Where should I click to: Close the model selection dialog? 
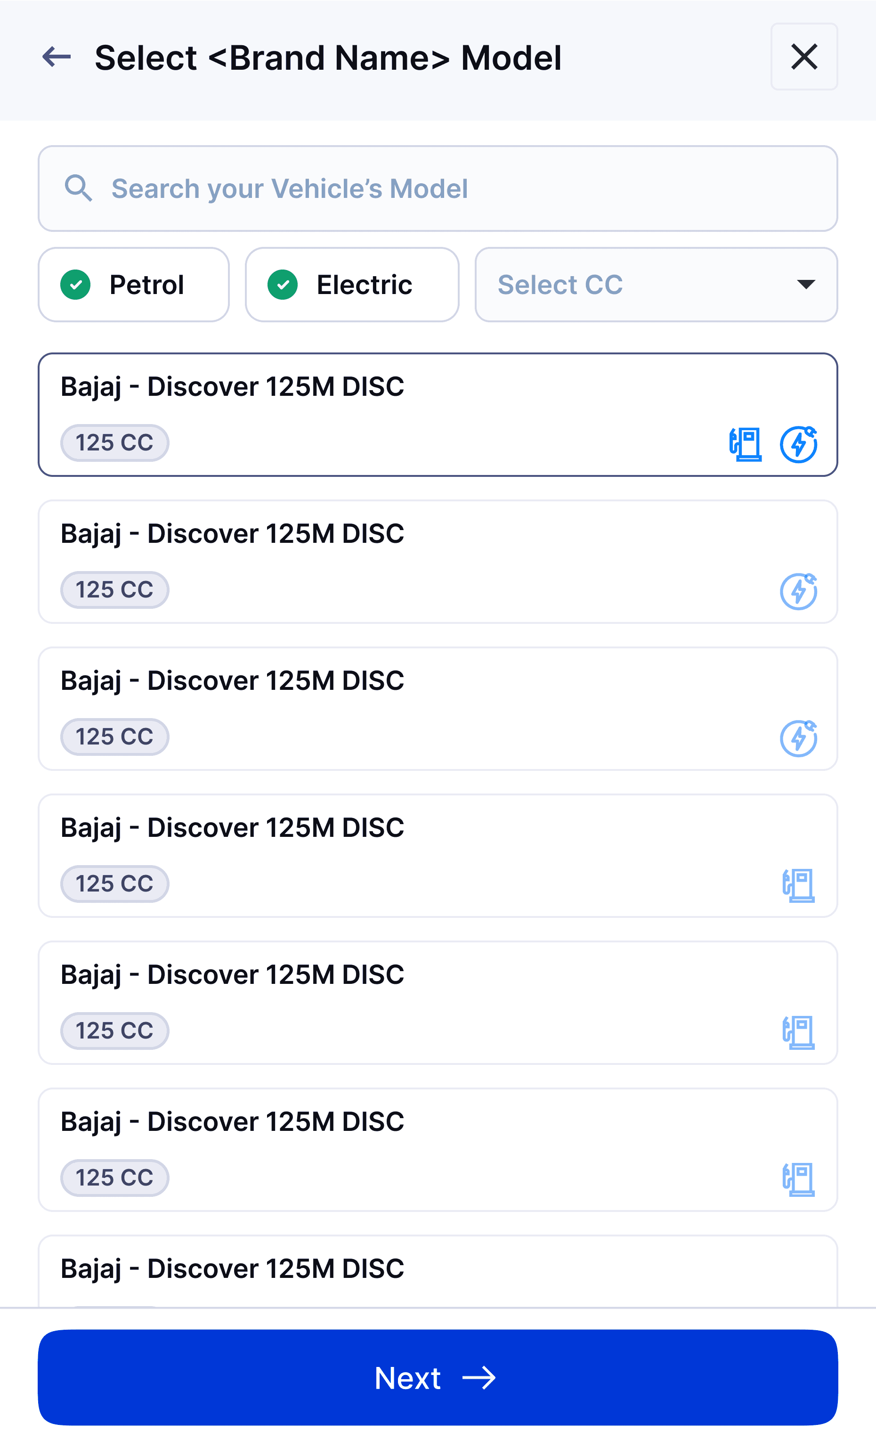804,57
